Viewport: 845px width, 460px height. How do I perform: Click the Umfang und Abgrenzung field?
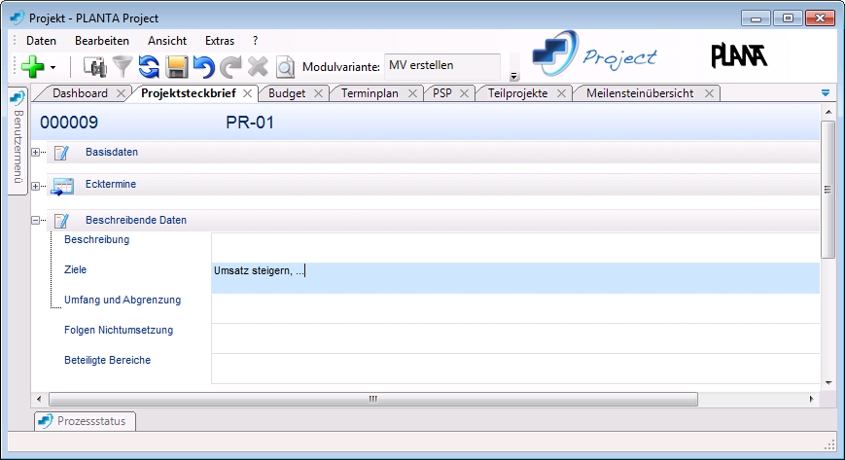click(x=515, y=308)
